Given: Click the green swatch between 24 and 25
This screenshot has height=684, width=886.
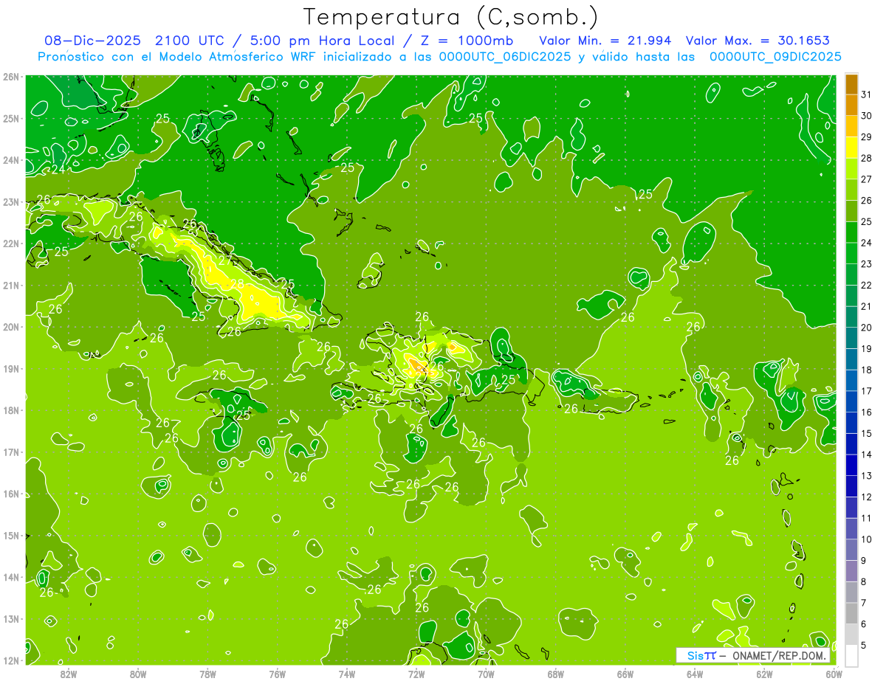Looking at the screenshot, I should point(851,232).
